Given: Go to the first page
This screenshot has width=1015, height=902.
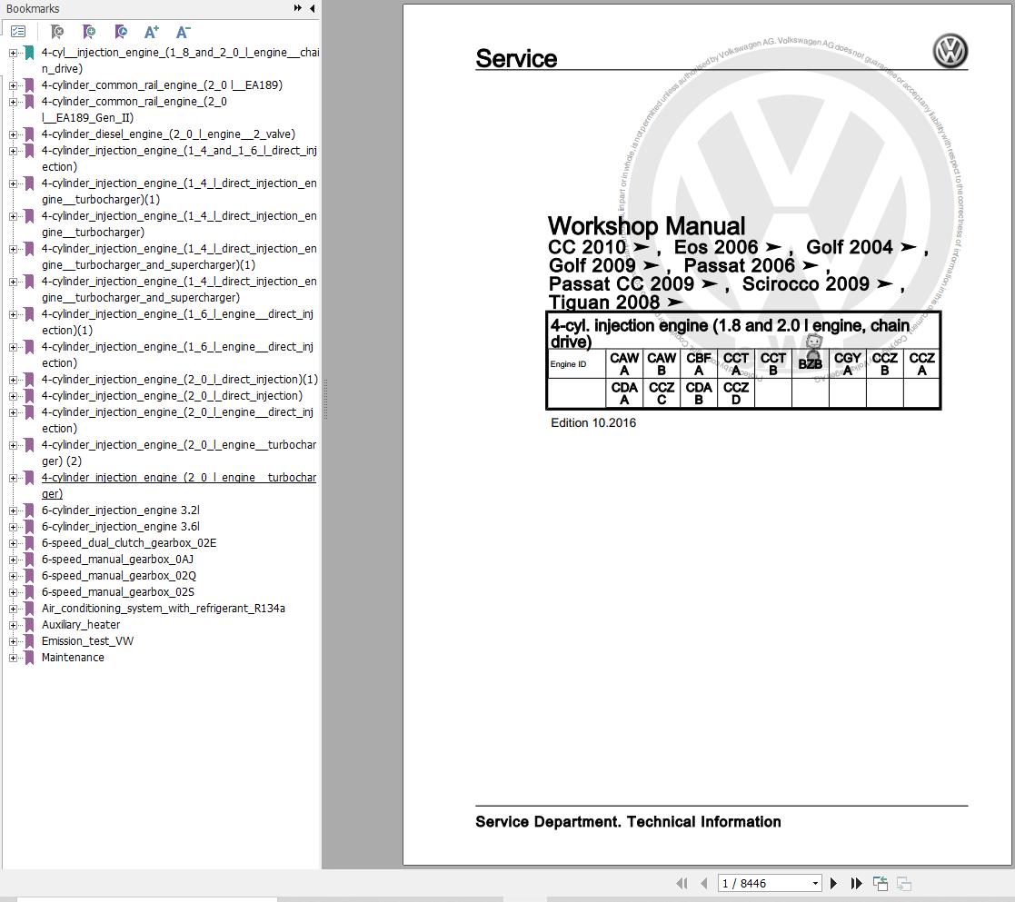Looking at the screenshot, I should point(682,883).
